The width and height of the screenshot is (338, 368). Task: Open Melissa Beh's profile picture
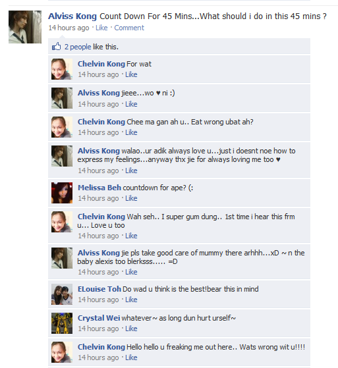tap(62, 193)
